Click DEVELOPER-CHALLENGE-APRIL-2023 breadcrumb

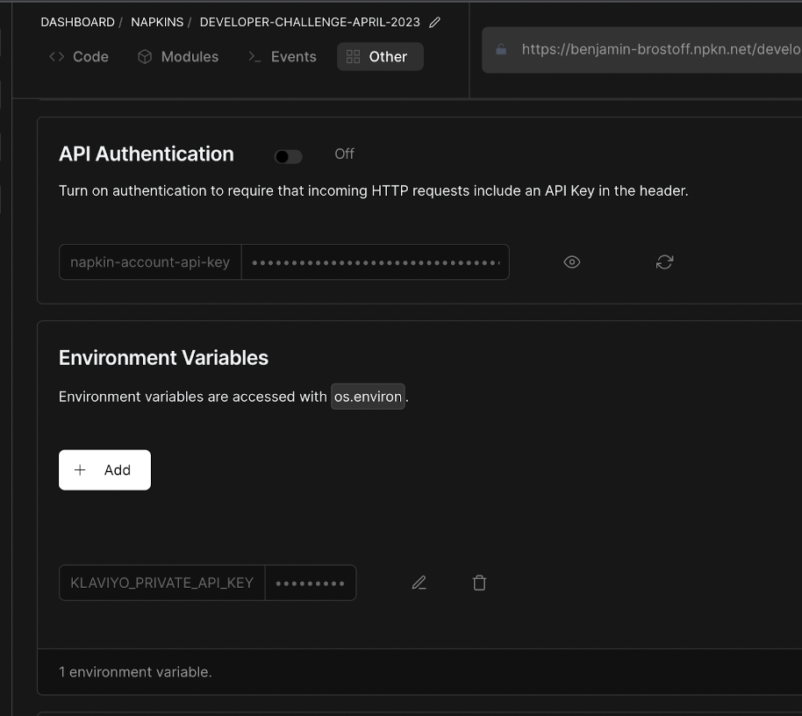pyautogui.click(x=310, y=23)
